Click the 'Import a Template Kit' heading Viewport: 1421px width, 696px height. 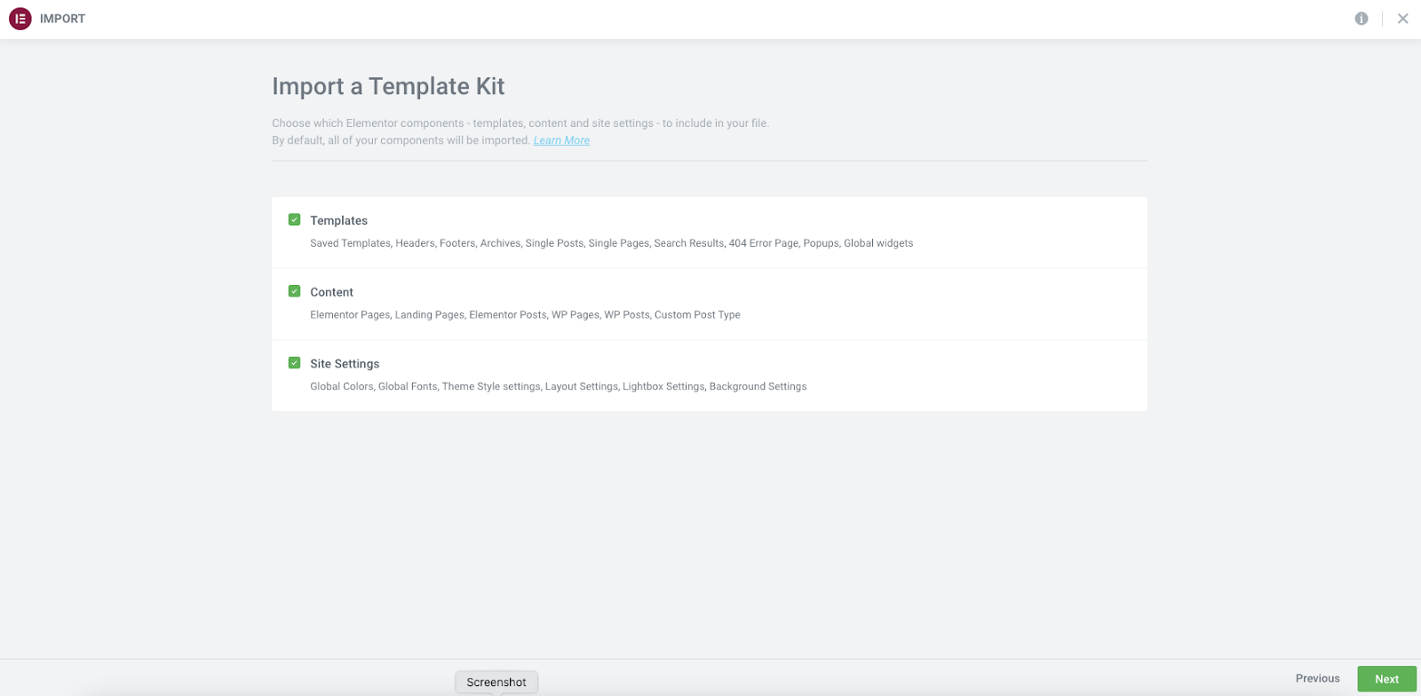coord(388,86)
